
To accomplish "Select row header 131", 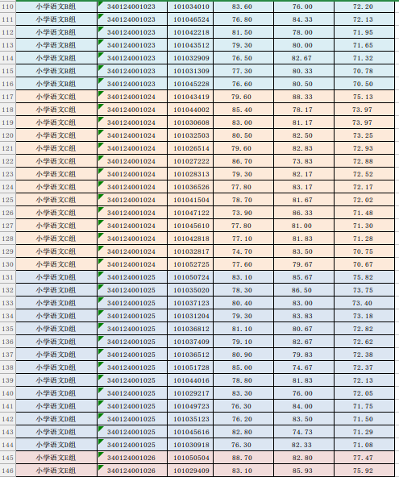I will [x=7, y=277].
